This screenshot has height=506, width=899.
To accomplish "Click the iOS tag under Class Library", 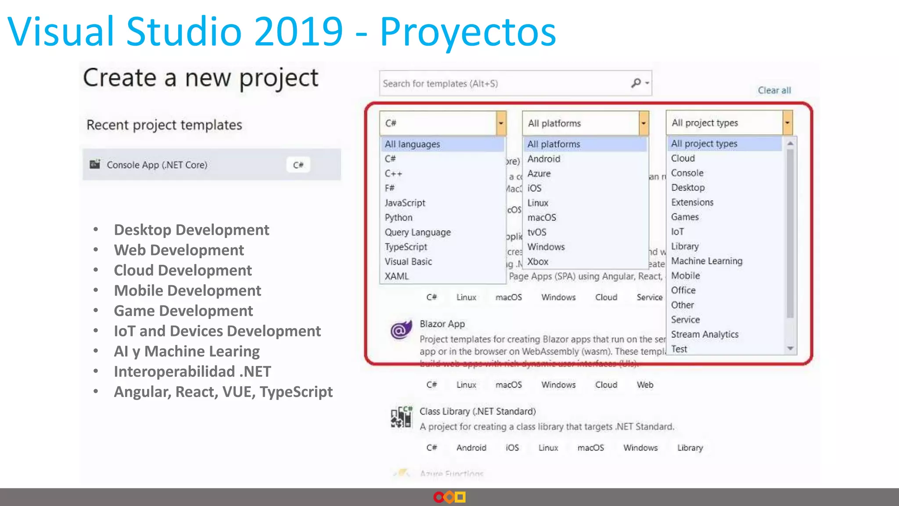I will click(x=512, y=448).
